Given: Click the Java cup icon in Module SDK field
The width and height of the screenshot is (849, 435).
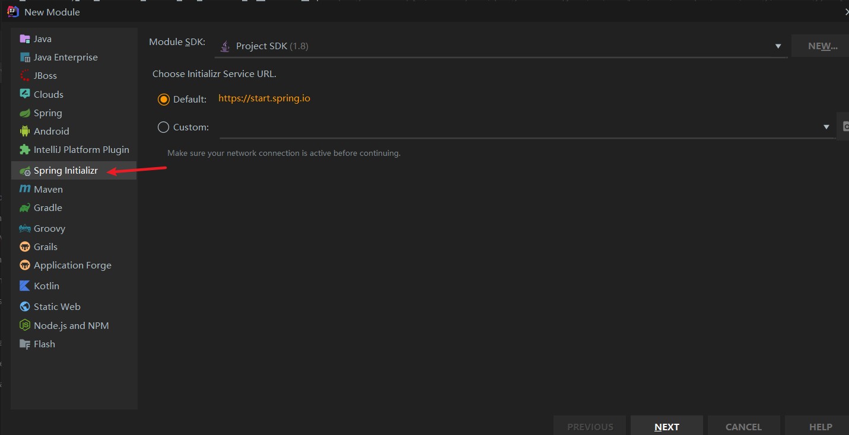Looking at the screenshot, I should coord(225,46).
